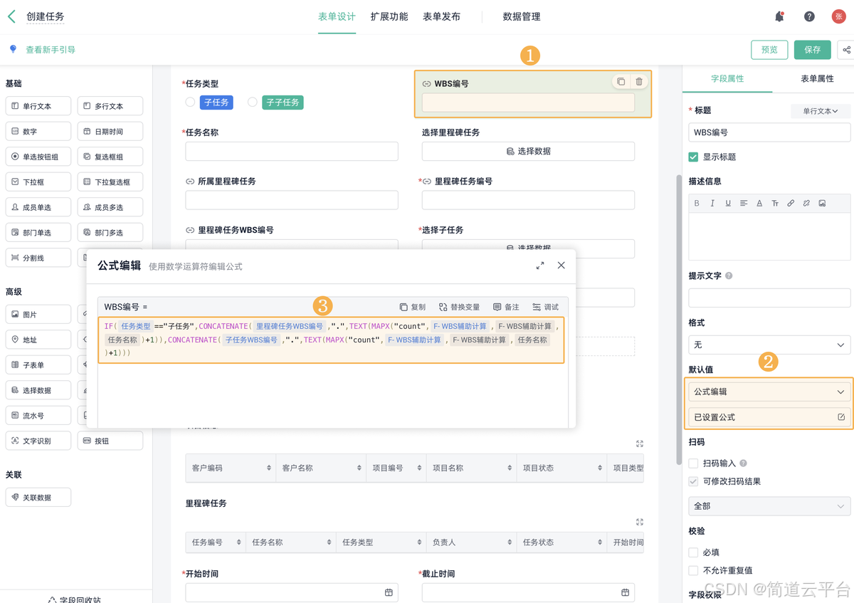The height and width of the screenshot is (603, 854).
Task: Change font color in description editor
Action: pyautogui.click(x=759, y=204)
